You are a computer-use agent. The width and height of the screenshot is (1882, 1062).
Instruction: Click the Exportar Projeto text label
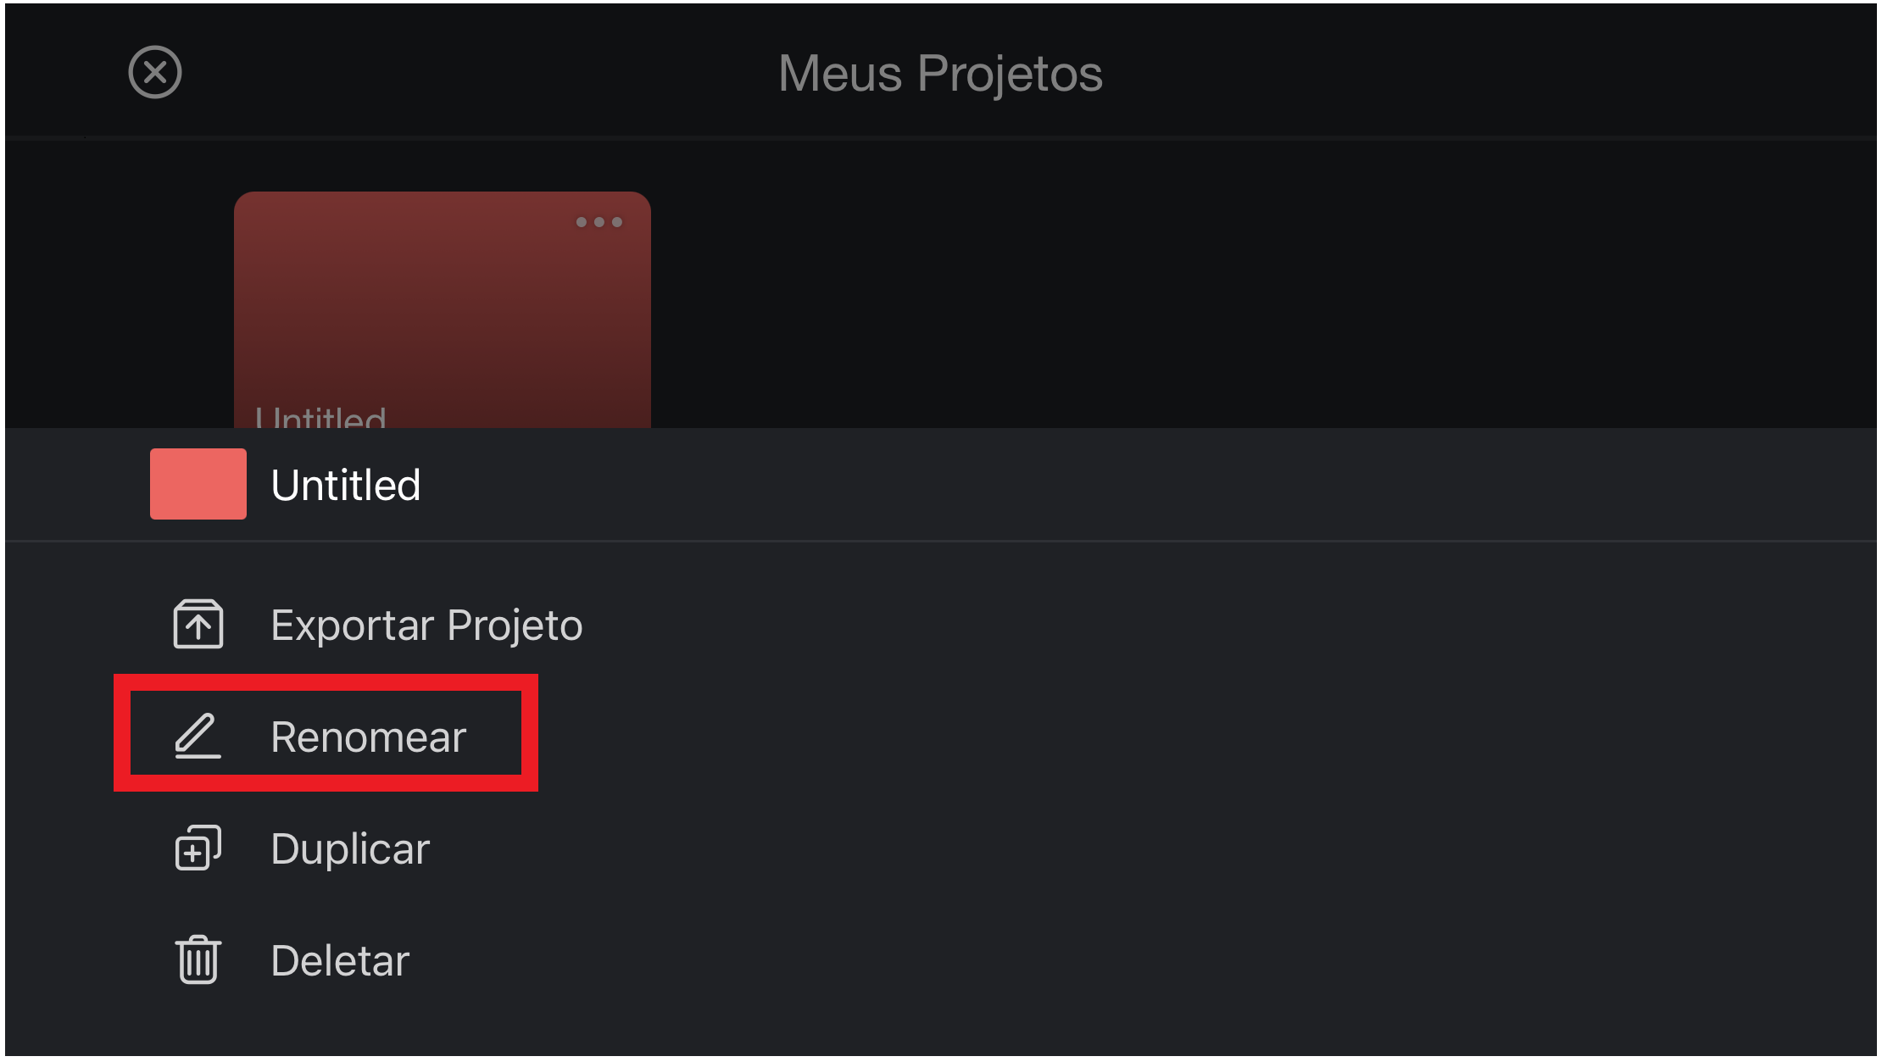[x=426, y=626]
